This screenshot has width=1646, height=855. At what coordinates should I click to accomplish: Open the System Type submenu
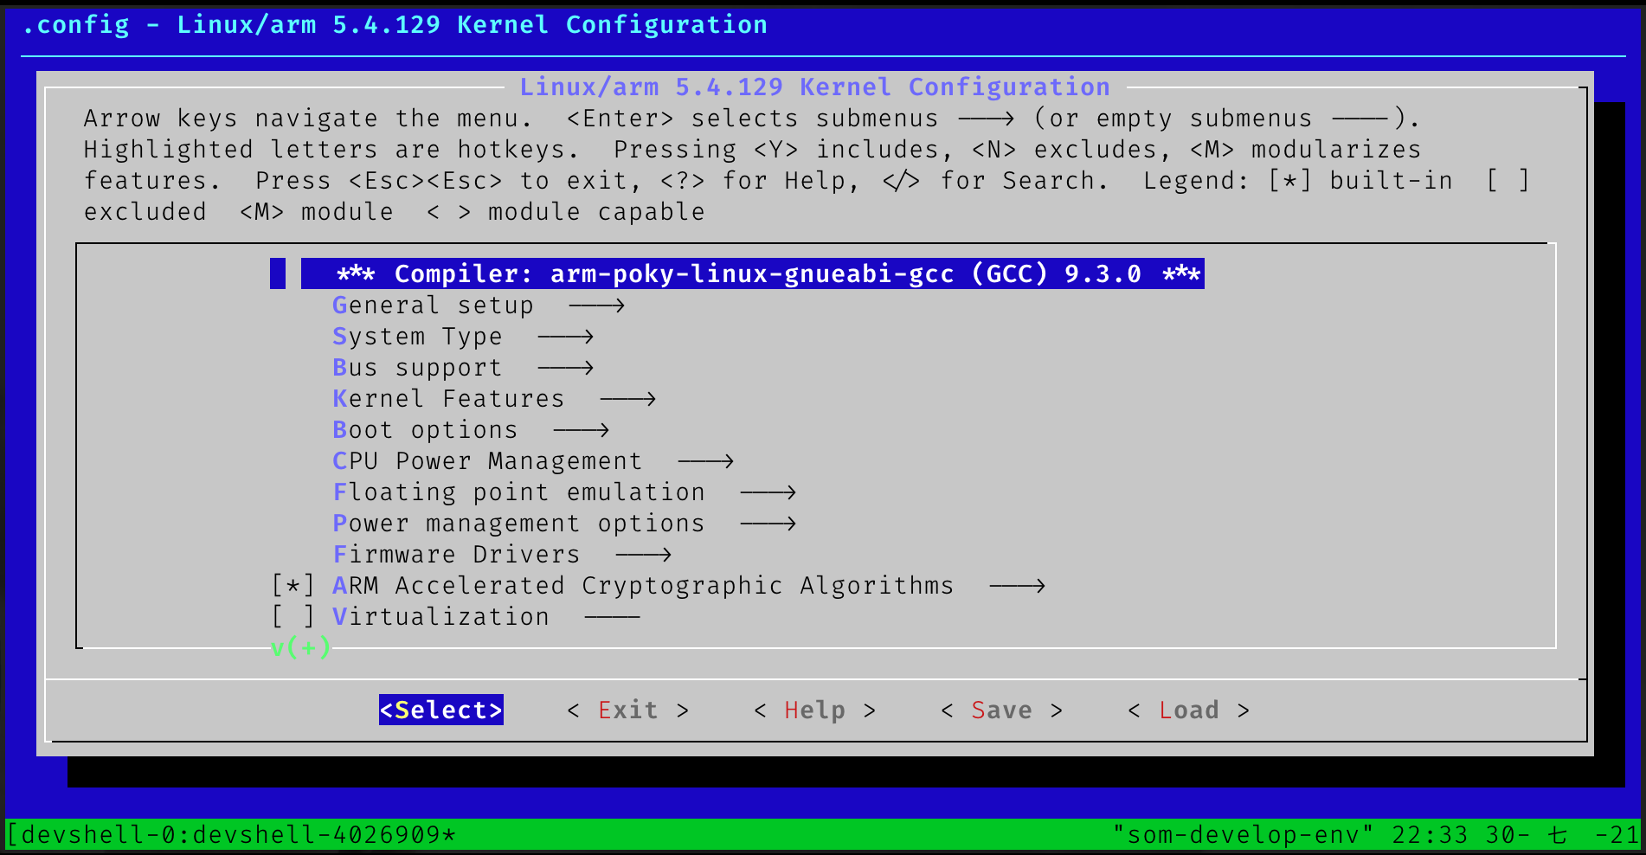463,337
